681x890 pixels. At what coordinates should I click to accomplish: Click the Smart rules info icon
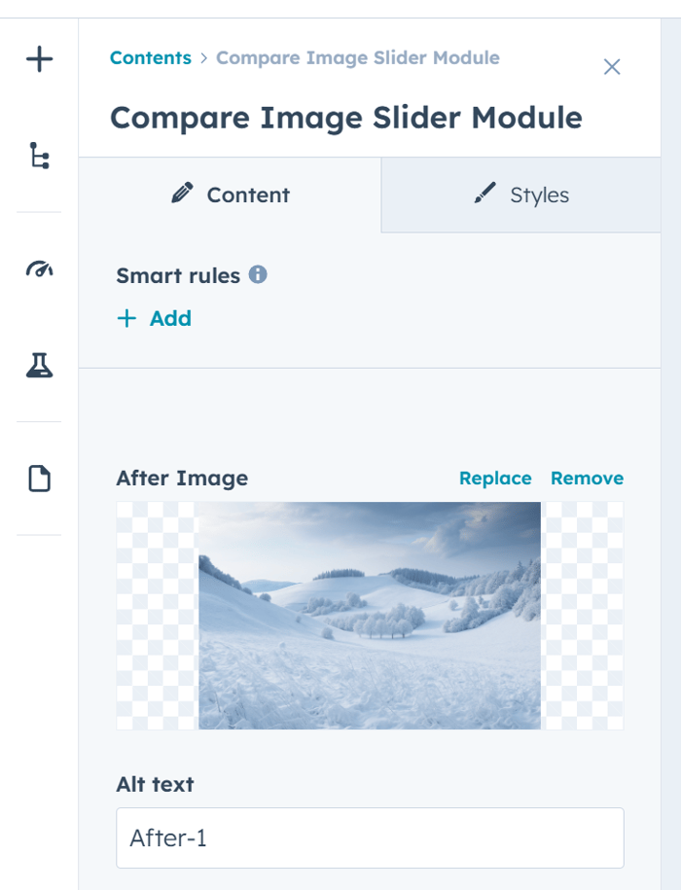pyautogui.click(x=258, y=274)
